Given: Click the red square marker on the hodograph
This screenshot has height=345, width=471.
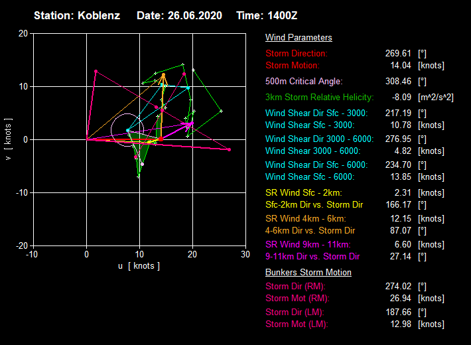Looking at the screenshot, I should click(x=161, y=139).
